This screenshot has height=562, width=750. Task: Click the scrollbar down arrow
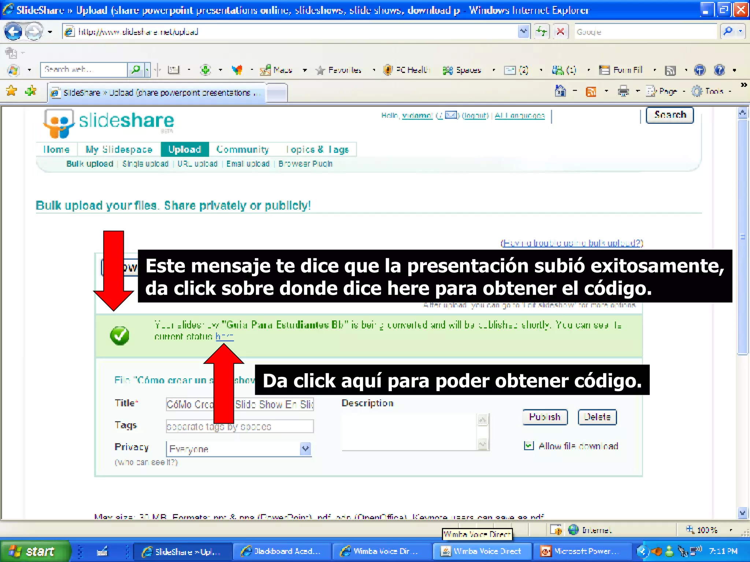(743, 513)
